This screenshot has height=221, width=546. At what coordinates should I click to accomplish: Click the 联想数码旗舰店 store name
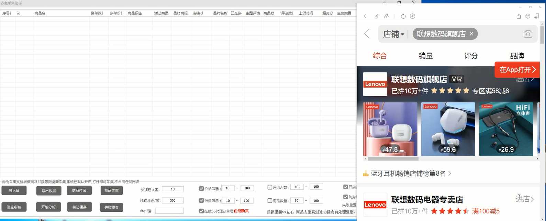(419, 79)
